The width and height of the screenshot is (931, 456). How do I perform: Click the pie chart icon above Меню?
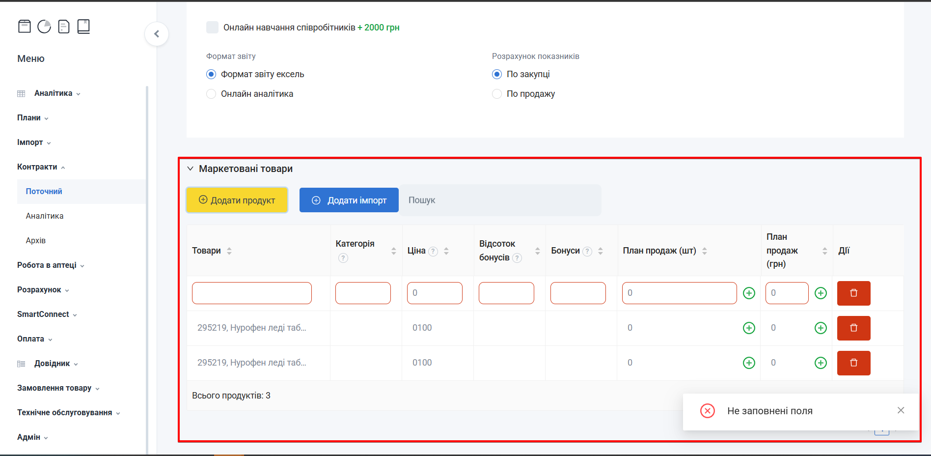[44, 27]
